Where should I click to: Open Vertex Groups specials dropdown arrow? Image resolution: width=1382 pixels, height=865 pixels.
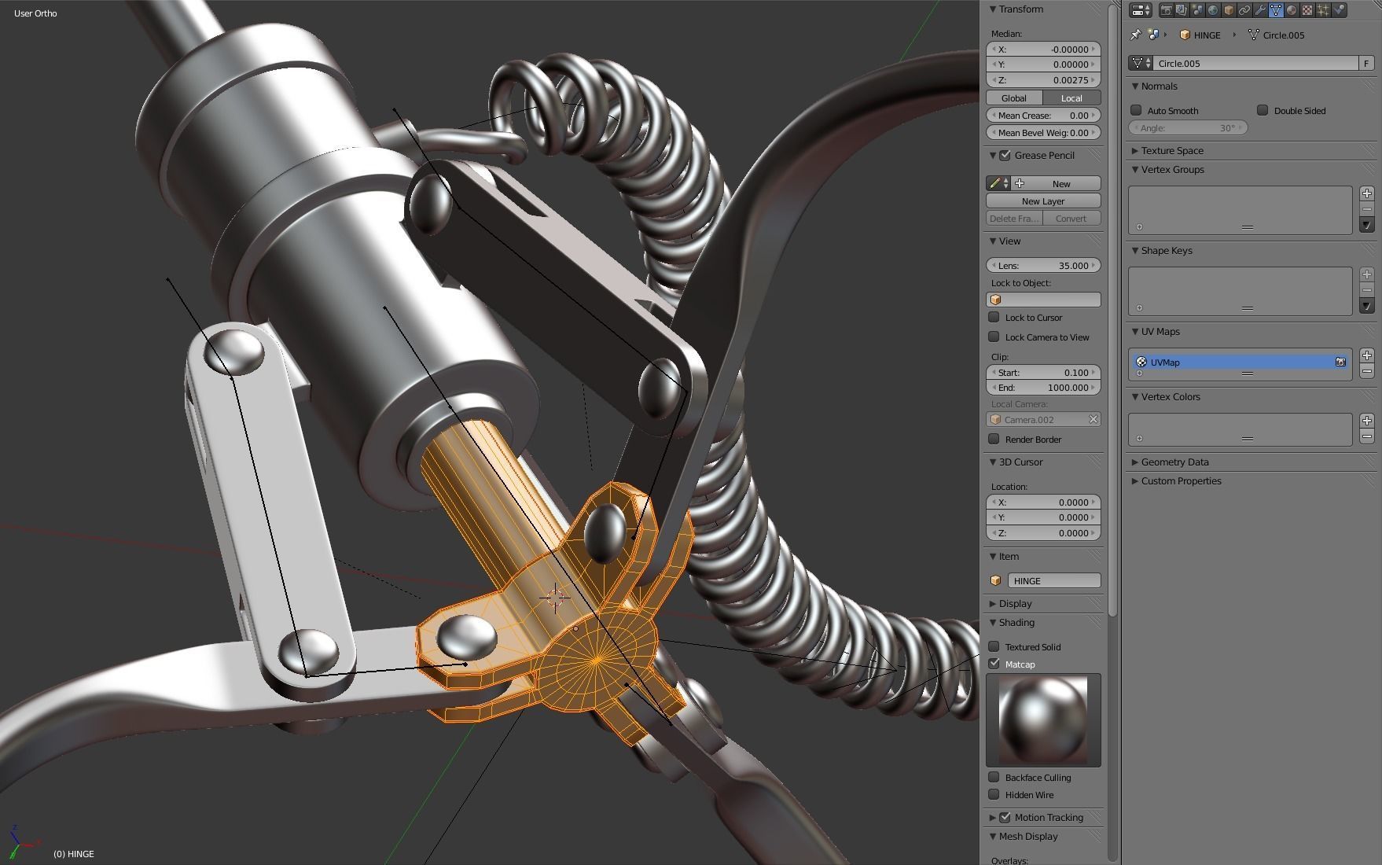coord(1367,226)
